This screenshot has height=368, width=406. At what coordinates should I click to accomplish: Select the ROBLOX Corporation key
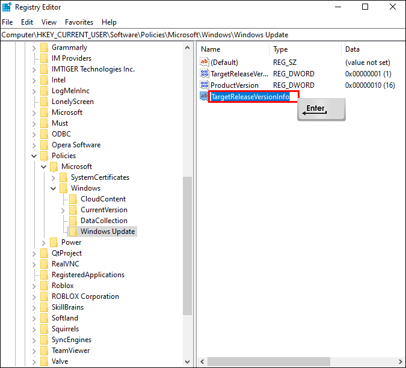click(85, 296)
